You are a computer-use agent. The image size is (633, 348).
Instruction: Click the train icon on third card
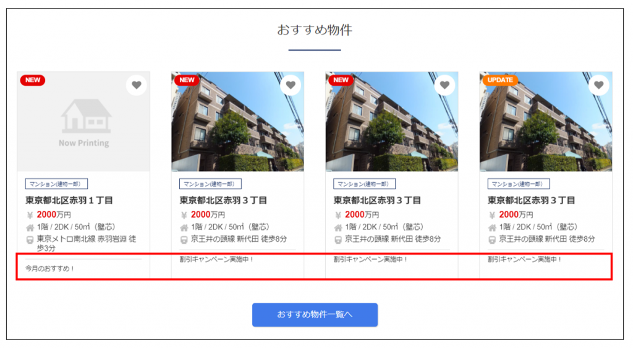coord(338,240)
